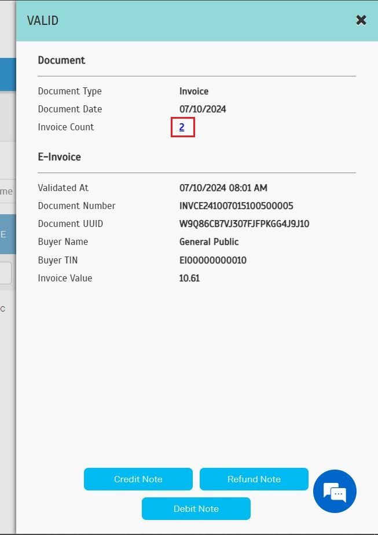
Task: Click the Invoice Value amount 10.61
Action: pos(189,279)
